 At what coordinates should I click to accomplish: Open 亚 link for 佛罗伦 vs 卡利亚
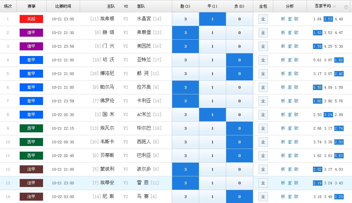tap(290, 101)
